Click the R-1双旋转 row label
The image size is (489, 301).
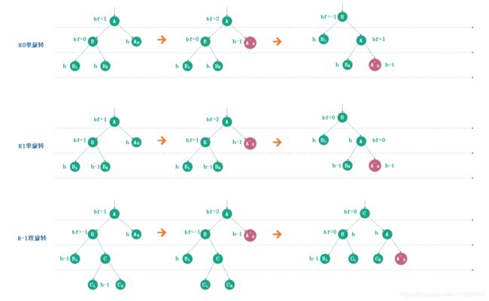[x=32, y=238]
